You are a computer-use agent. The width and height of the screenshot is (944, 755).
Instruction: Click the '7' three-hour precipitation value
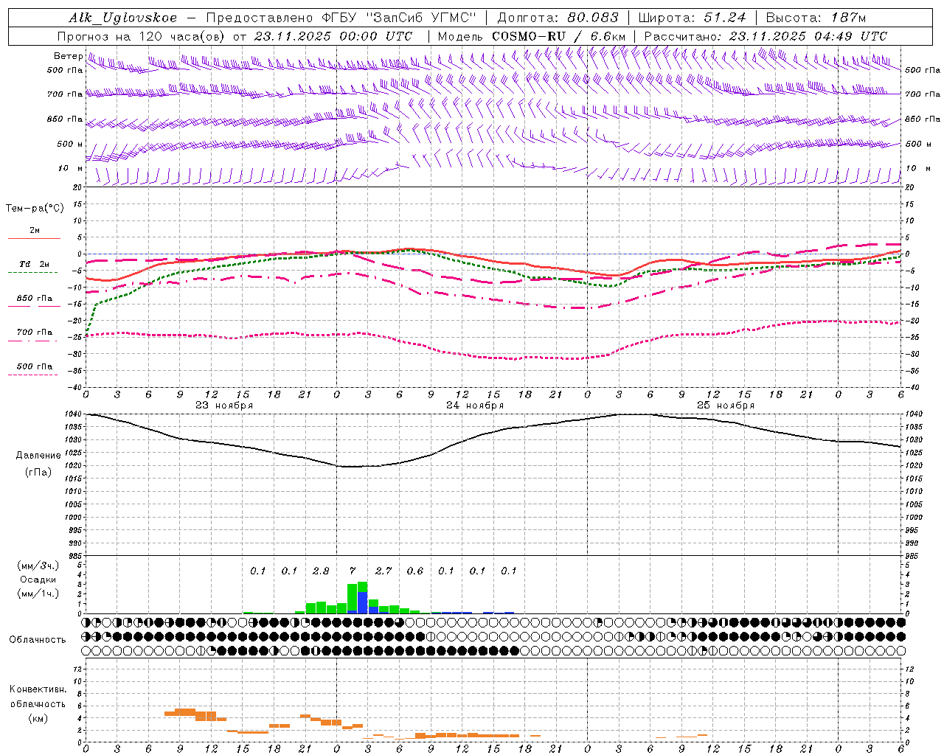353,571
